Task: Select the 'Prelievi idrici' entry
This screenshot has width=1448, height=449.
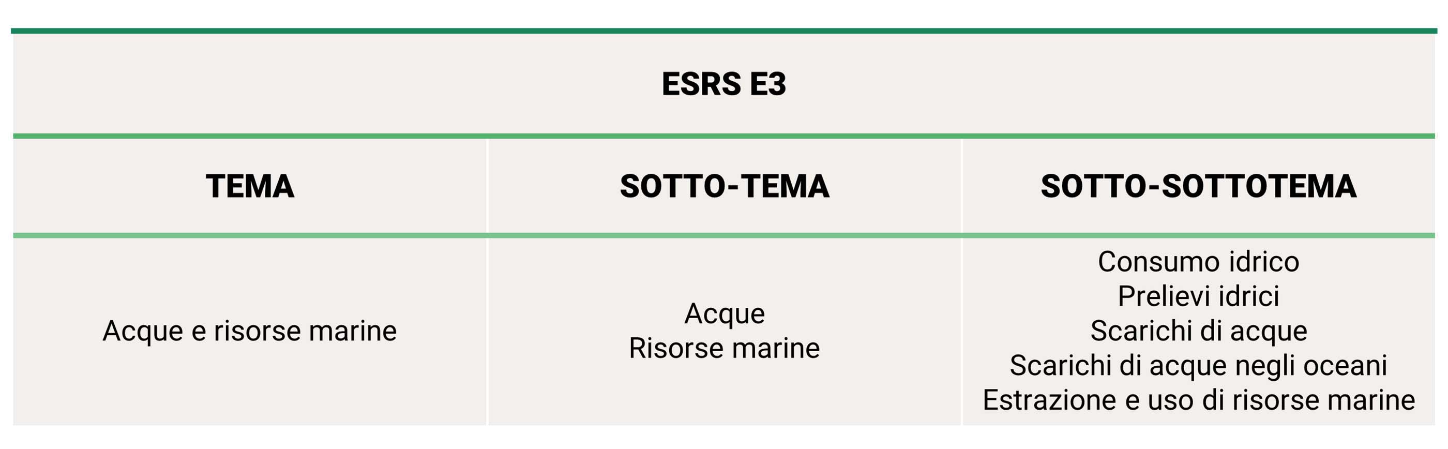Action: (x=1198, y=296)
